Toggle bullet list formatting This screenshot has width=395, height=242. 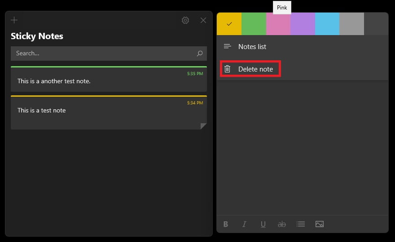tap(301, 224)
